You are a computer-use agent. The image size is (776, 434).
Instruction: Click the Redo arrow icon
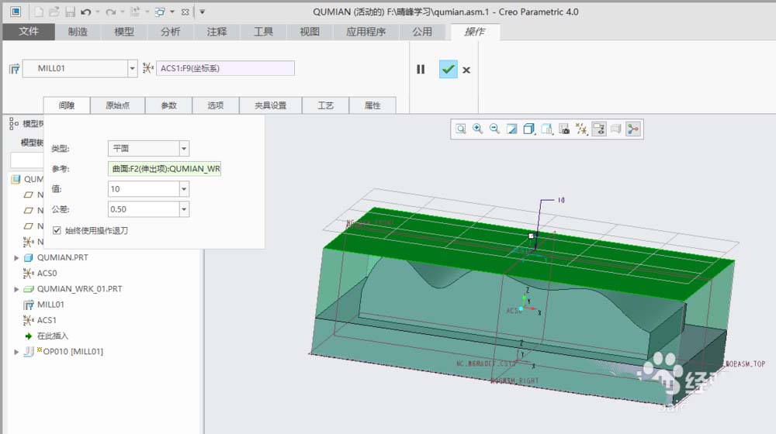[x=111, y=12]
